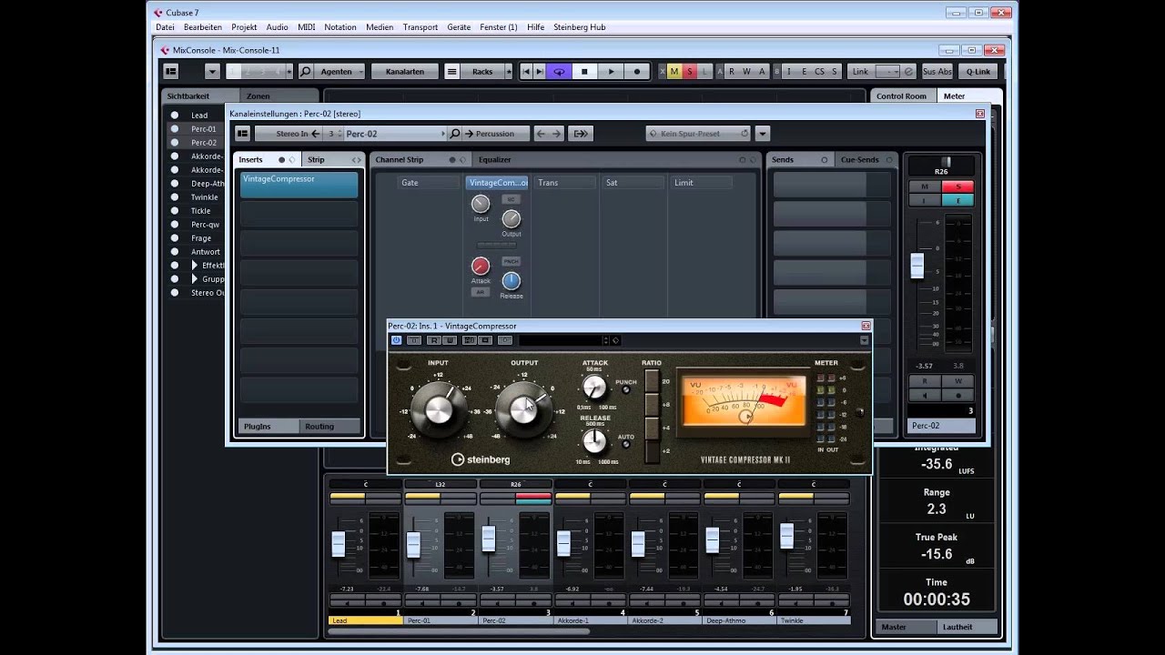Viewport: 1165px width, 655px height.
Task: Open the Projekt menu
Action: 244,27
